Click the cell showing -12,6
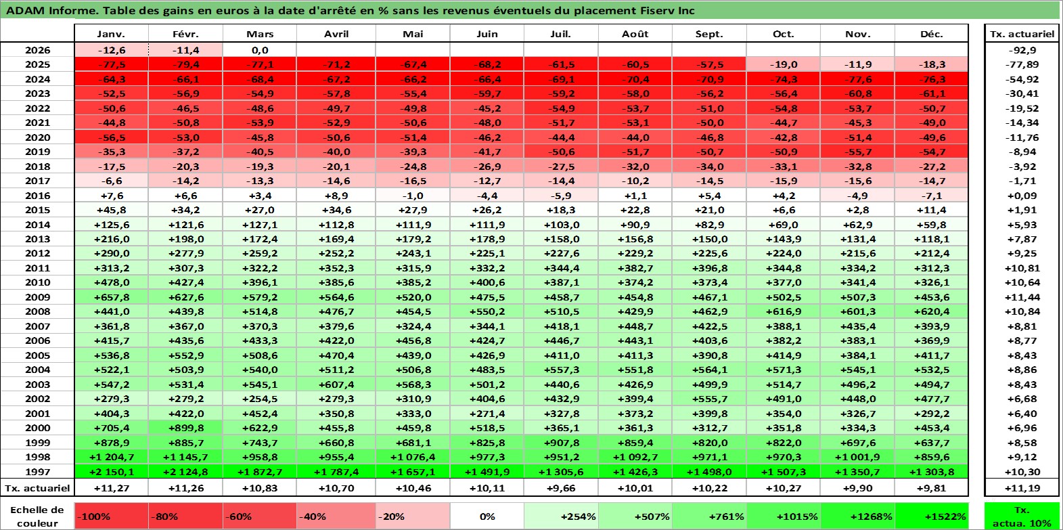Image resolution: width=1063 pixels, height=530 pixels. click(x=111, y=50)
